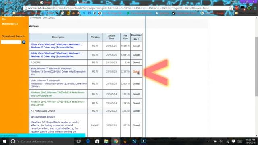Open File Explorer from the taskbar

click(106, 141)
